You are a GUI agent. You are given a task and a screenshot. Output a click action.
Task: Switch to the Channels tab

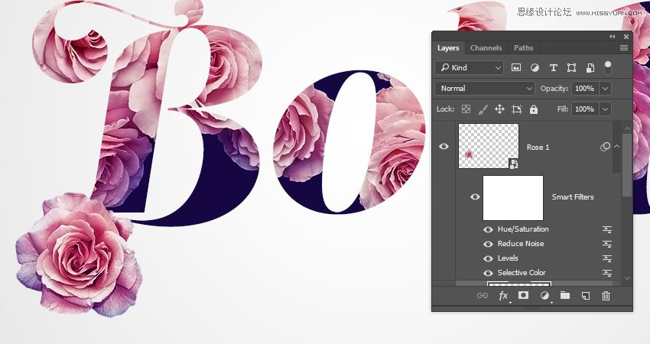[486, 48]
